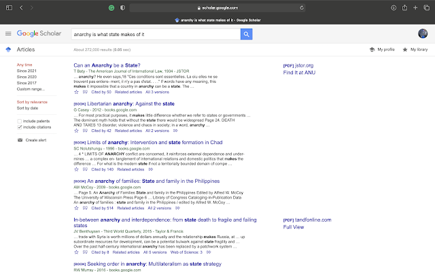Click the Google Scholar logo

coord(39,33)
